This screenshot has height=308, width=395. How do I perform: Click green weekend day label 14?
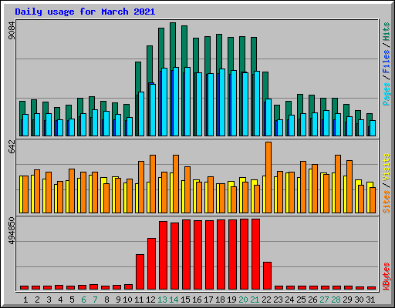point(174,300)
